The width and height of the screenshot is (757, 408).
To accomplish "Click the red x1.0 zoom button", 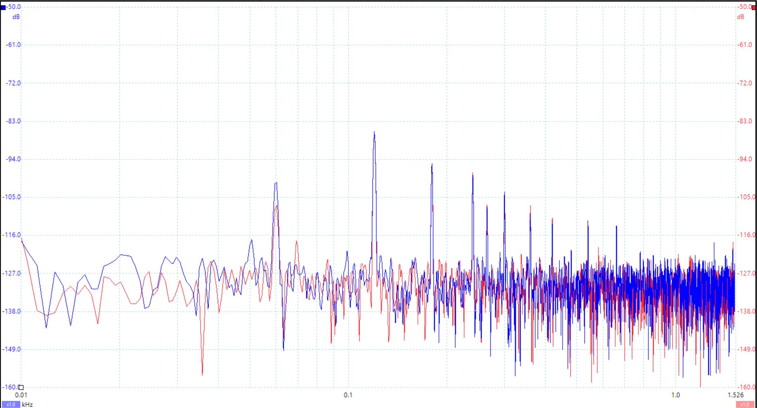I will pyautogui.click(x=745, y=404).
